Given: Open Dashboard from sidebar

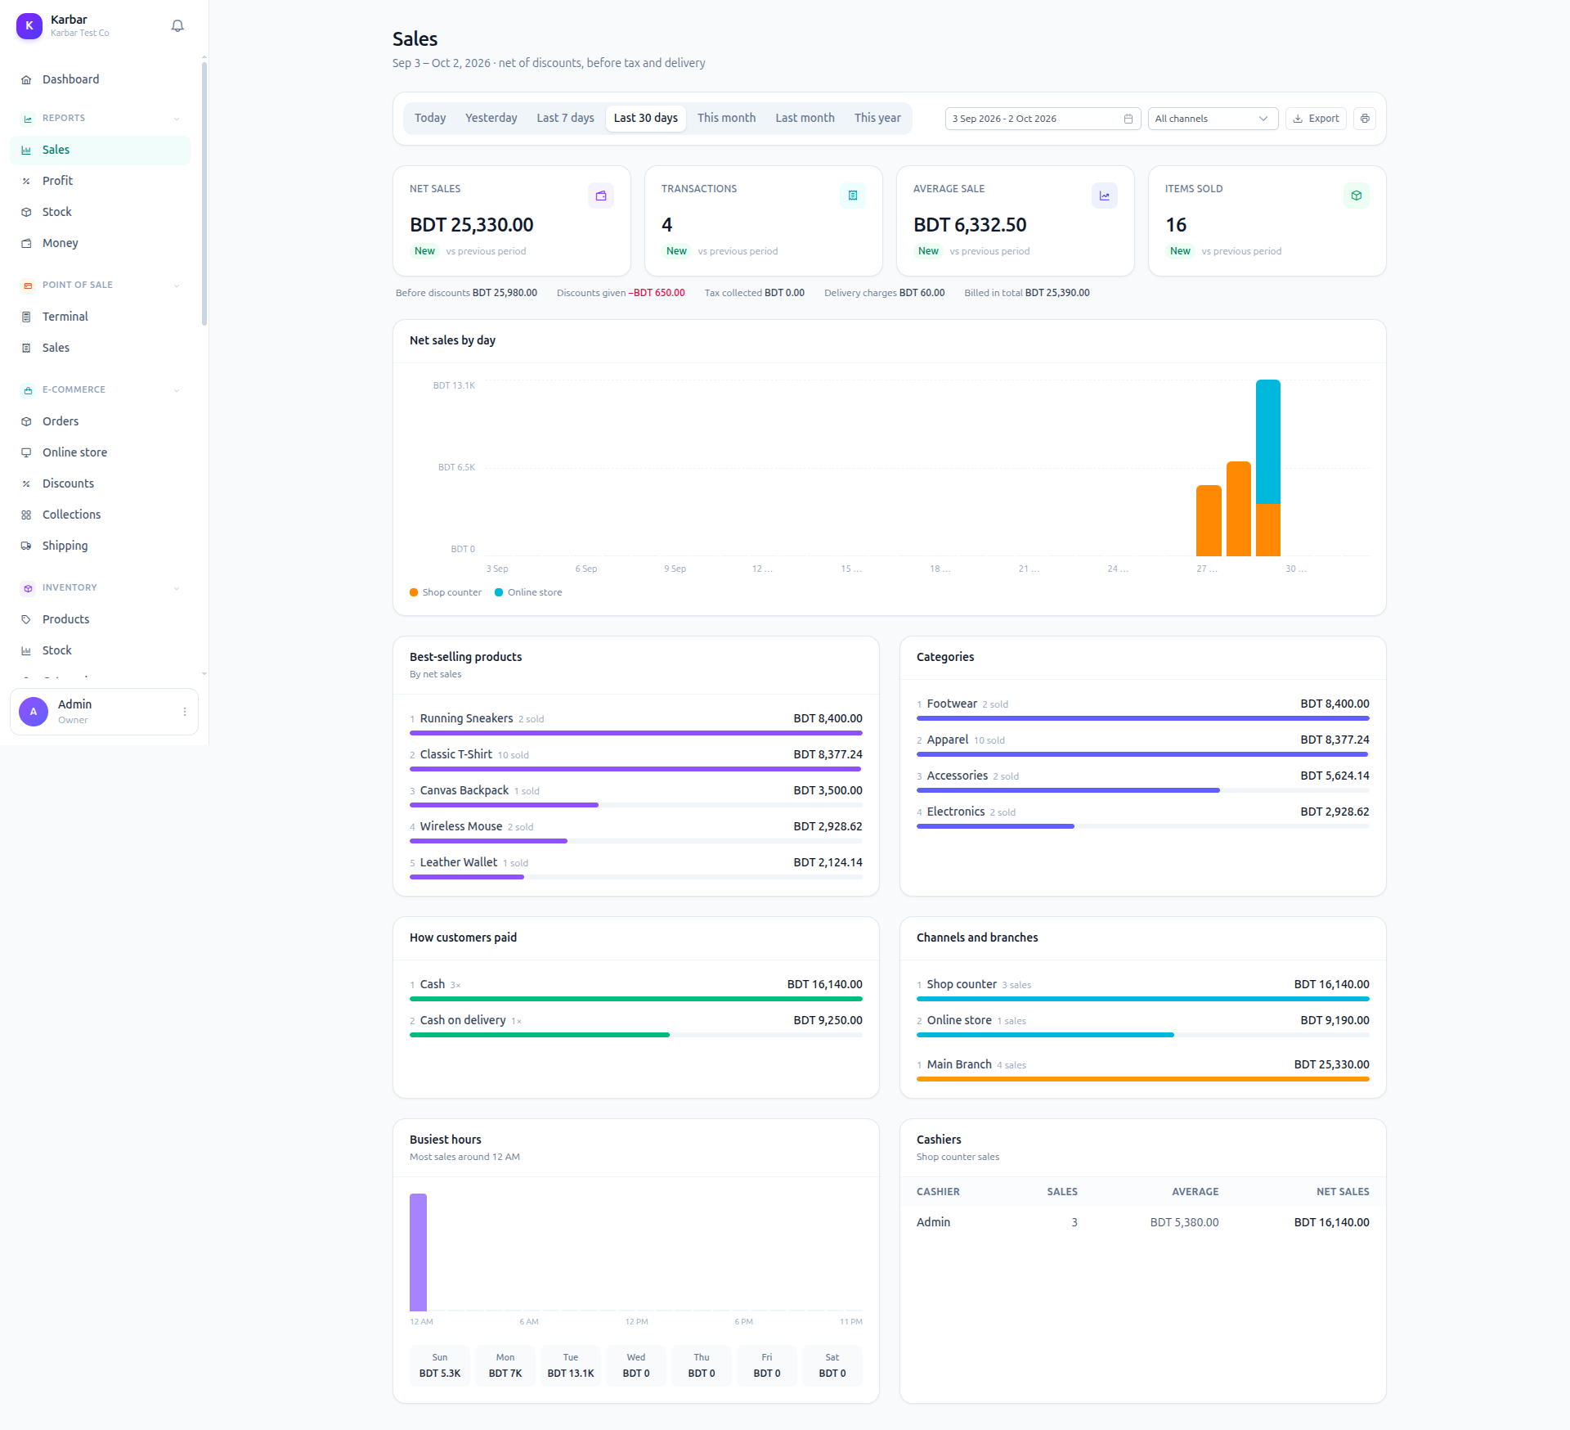Looking at the screenshot, I should (x=100, y=79).
